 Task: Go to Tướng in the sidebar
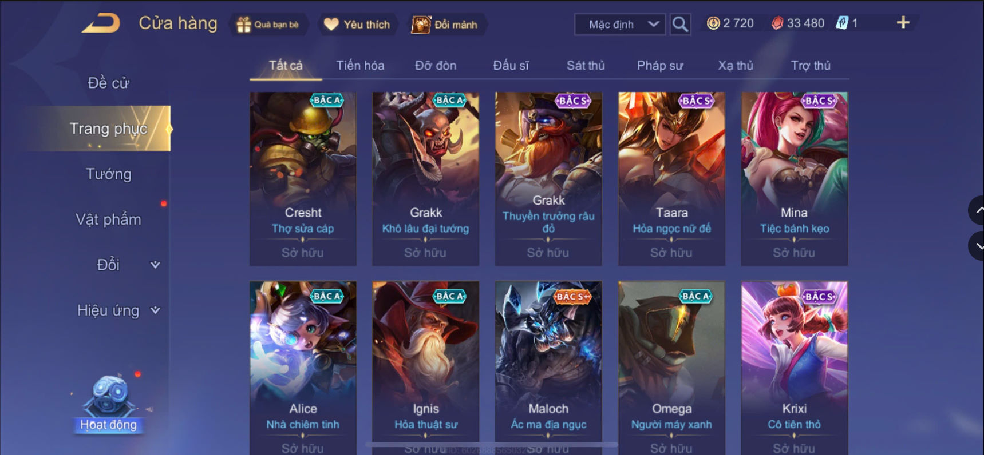tap(108, 174)
